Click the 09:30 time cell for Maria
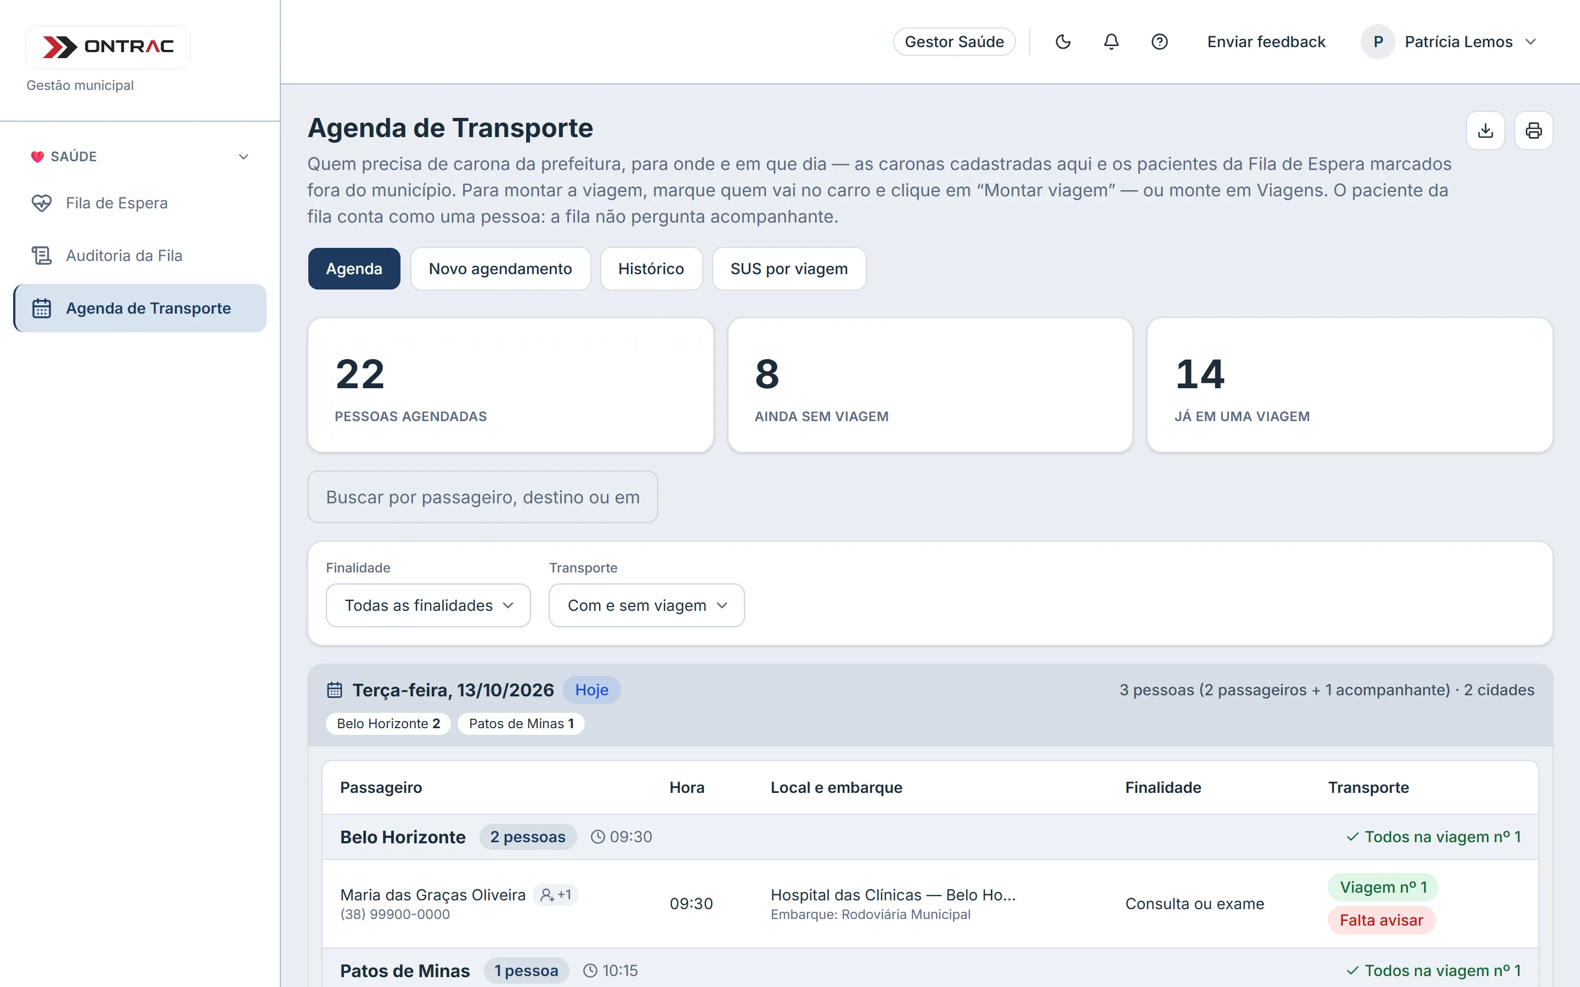This screenshot has height=987, width=1580. tap(691, 904)
